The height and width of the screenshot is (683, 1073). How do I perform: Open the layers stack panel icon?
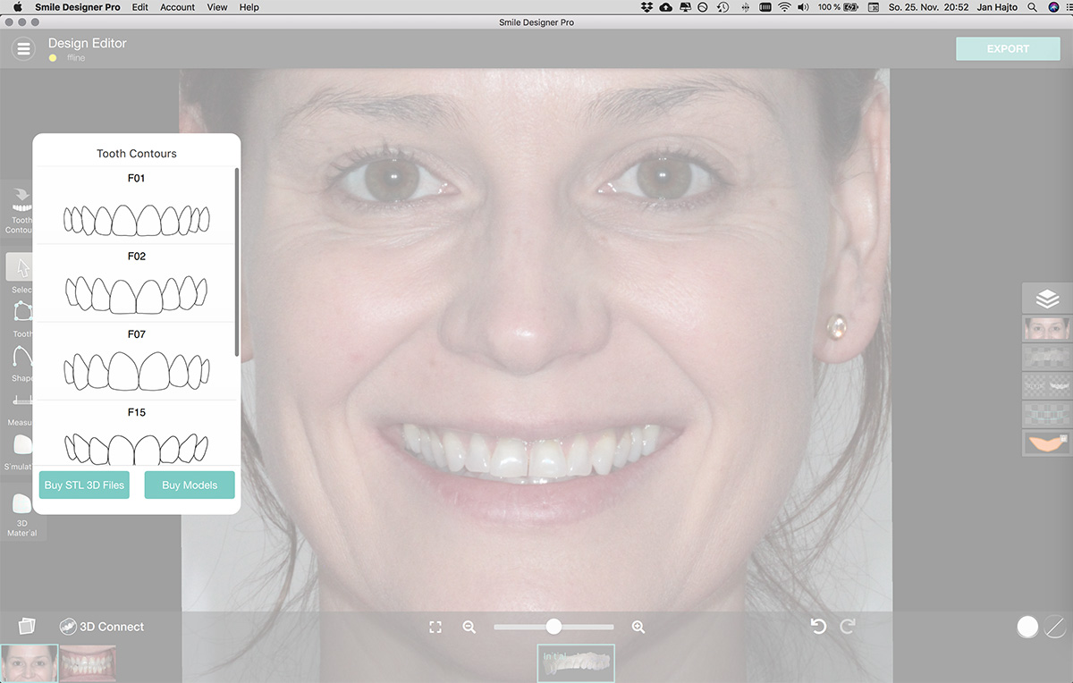tap(1047, 299)
